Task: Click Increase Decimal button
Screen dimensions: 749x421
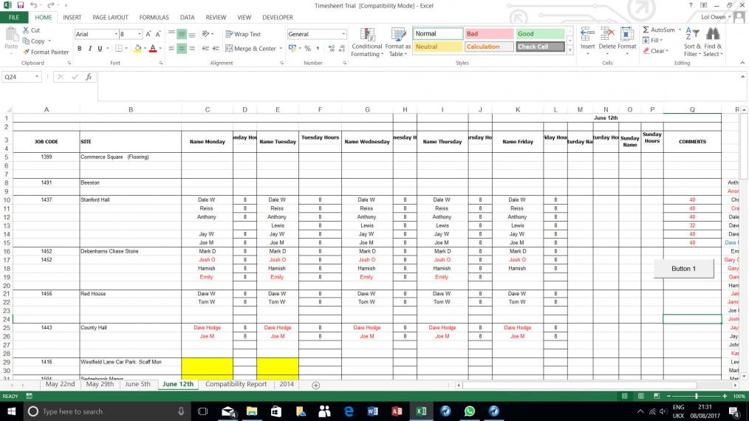Action: [332, 48]
